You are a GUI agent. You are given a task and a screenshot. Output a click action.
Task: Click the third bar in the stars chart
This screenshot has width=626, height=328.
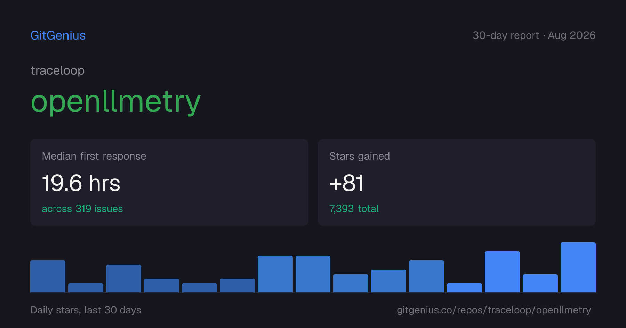[123, 278]
